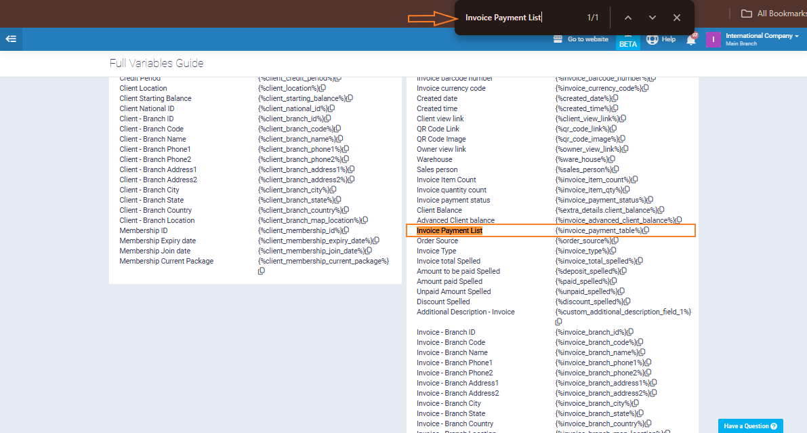Click into the find text search field

[x=518, y=18]
